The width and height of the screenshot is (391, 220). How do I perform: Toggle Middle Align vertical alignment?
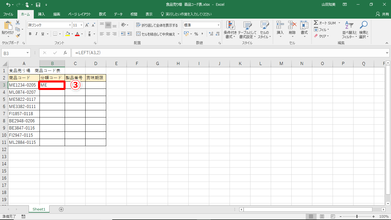[108, 25]
